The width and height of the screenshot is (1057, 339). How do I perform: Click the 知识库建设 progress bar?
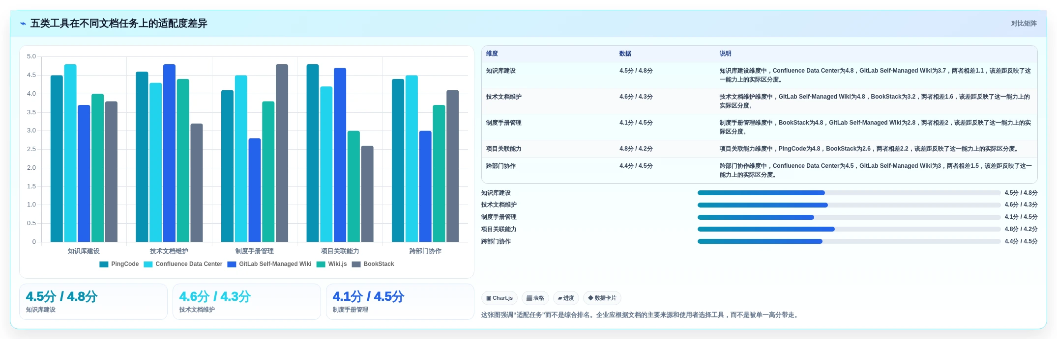(849, 193)
